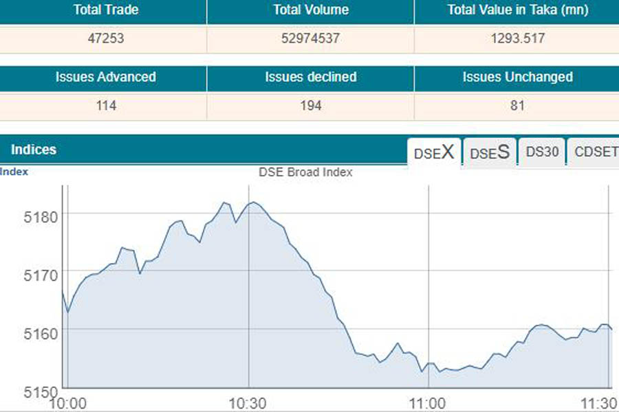Select the DS30 tab
The height and width of the screenshot is (412, 619).
pyautogui.click(x=542, y=152)
